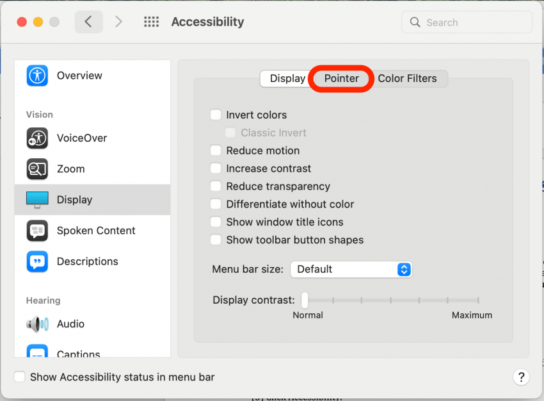Go forward with the right chevron
This screenshot has height=401, width=544.
pyautogui.click(x=118, y=22)
